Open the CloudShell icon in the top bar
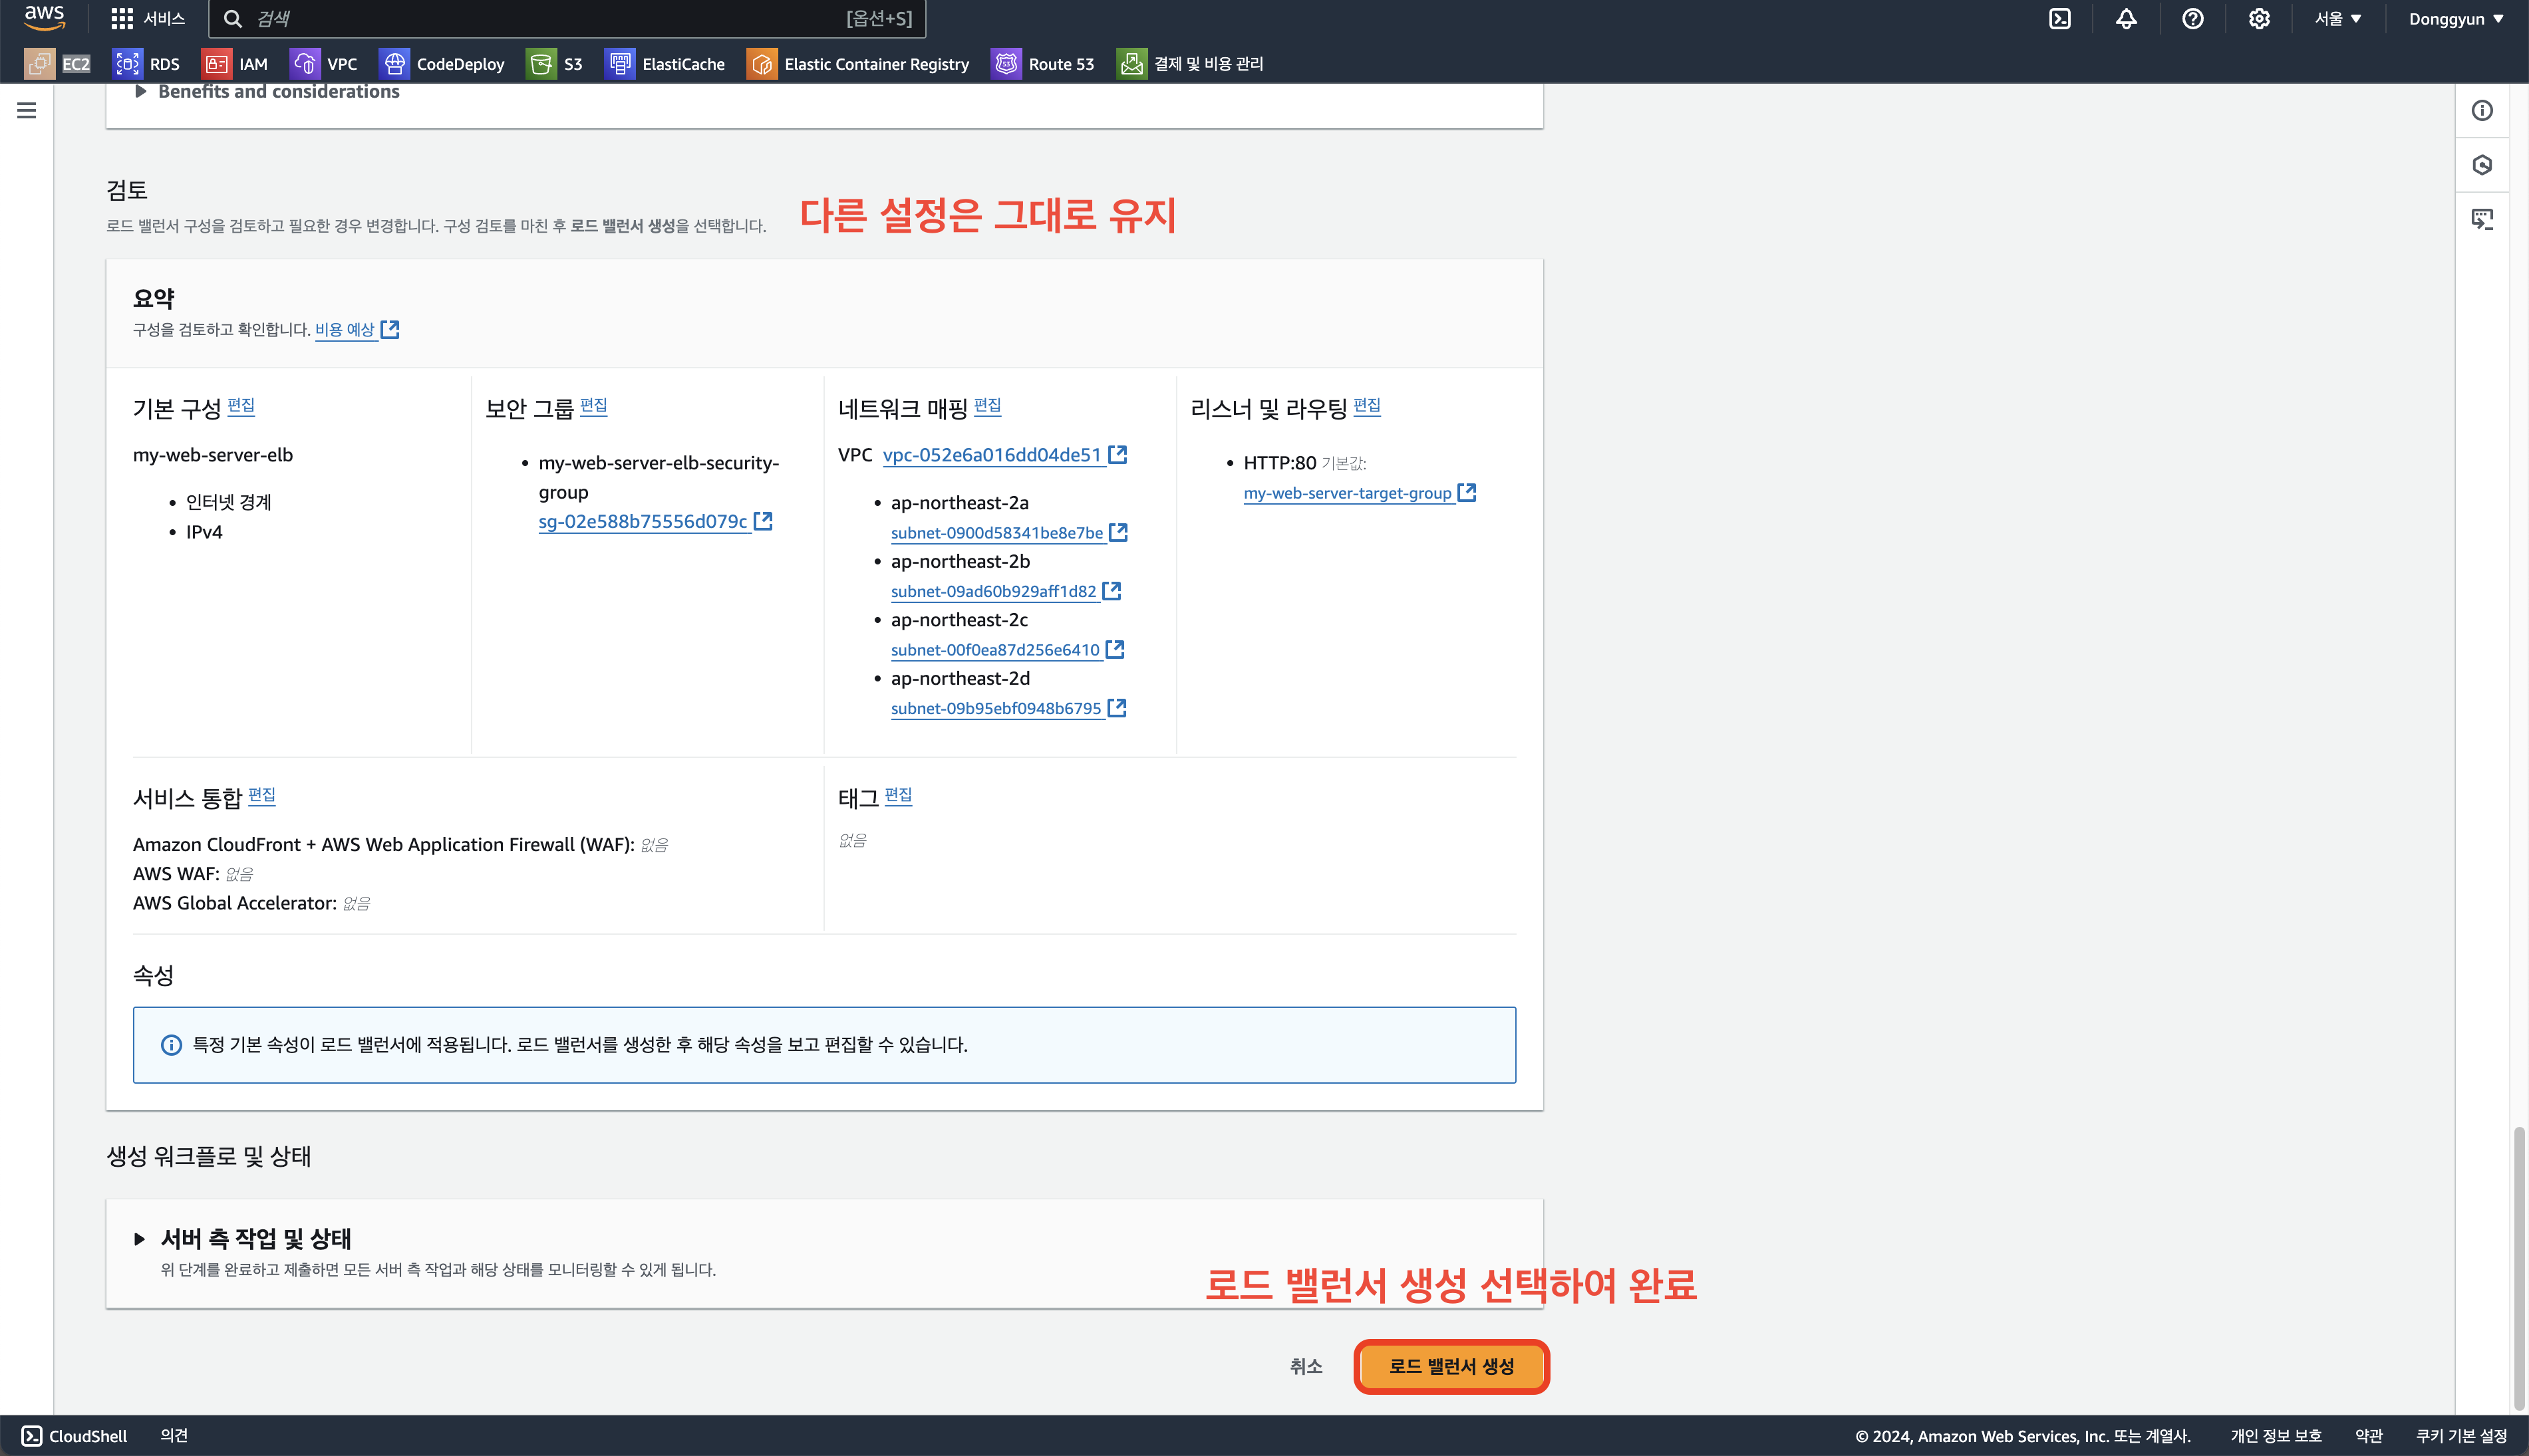This screenshot has width=2529, height=1456. 2060,19
